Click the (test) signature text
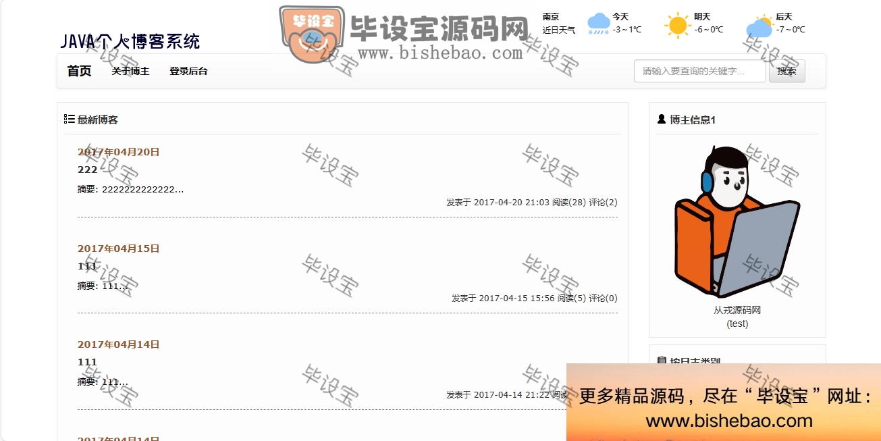The width and height of the screenshot is (881, 441). point(737,323)
